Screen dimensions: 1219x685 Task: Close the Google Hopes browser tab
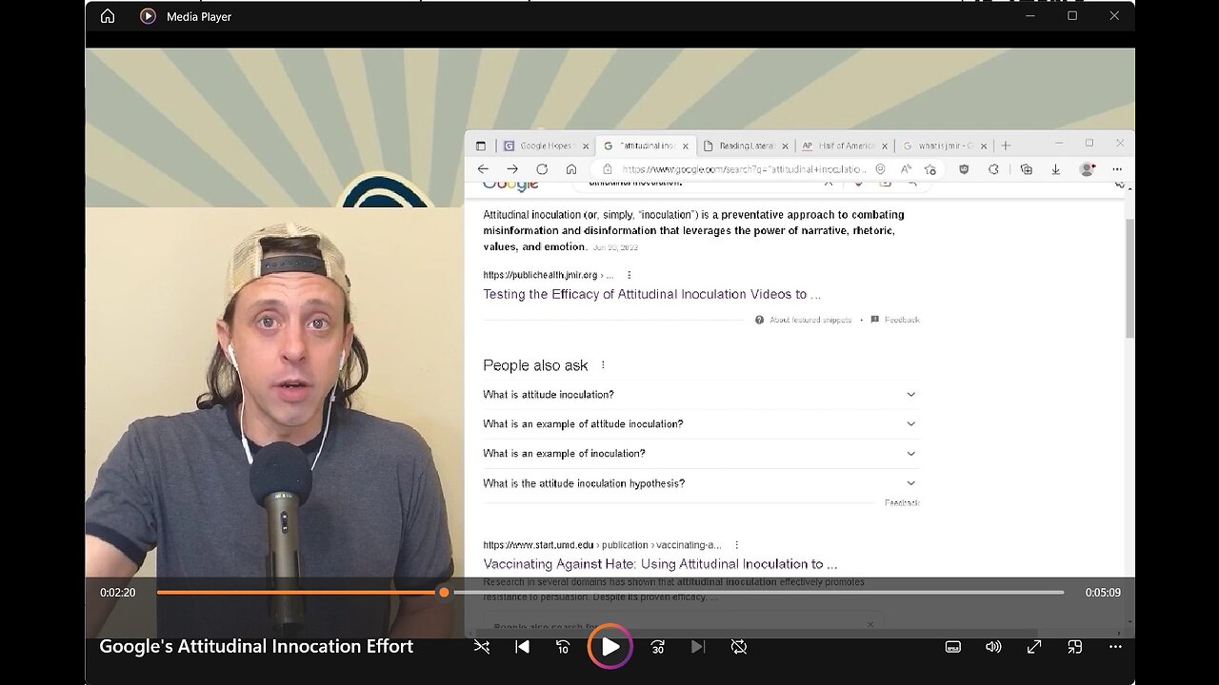coord(586,146)
